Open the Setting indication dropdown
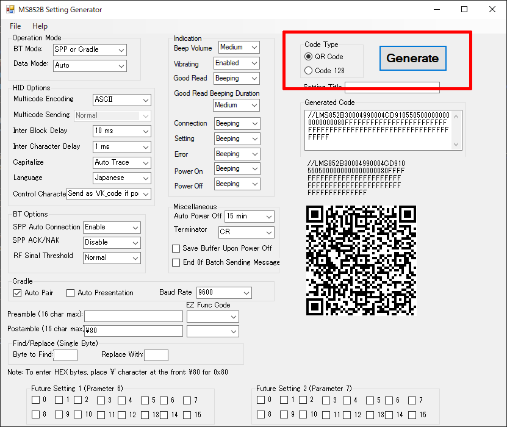 (x=237, y=138)
